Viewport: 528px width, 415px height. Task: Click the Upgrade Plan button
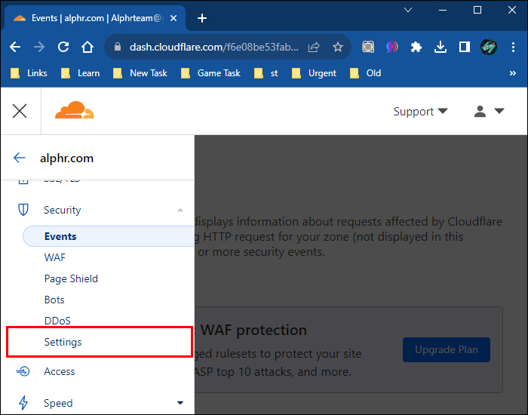tap(446, 350)
